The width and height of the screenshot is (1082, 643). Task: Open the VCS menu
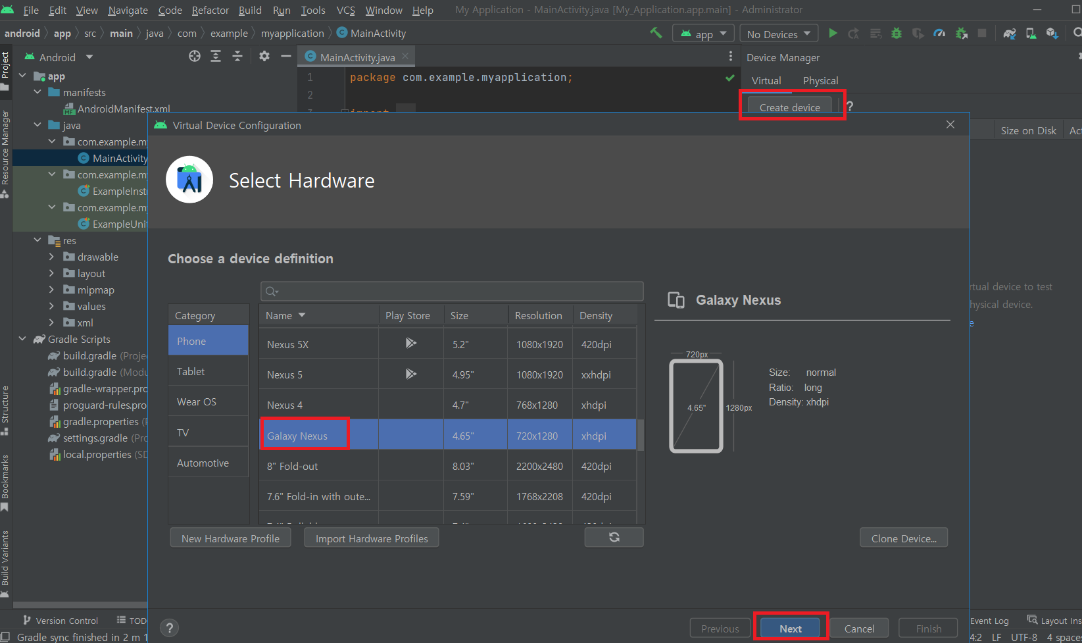(346, 10)
